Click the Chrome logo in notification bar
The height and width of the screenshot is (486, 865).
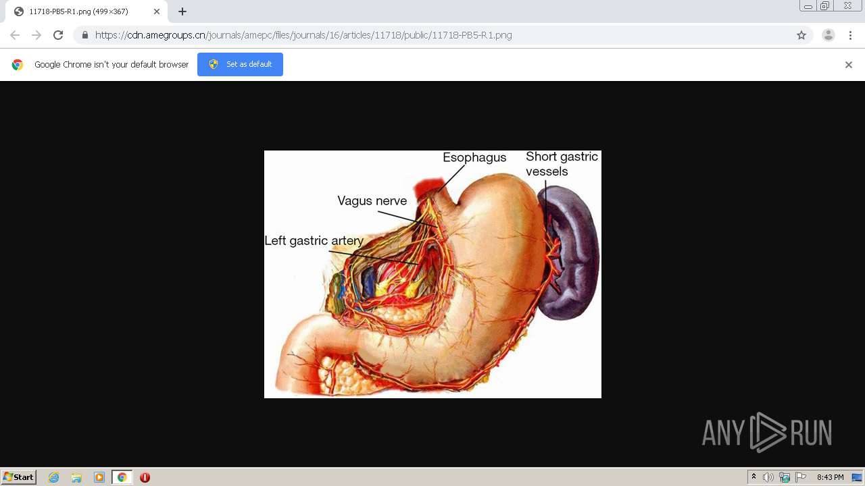[x=18, y=65]
